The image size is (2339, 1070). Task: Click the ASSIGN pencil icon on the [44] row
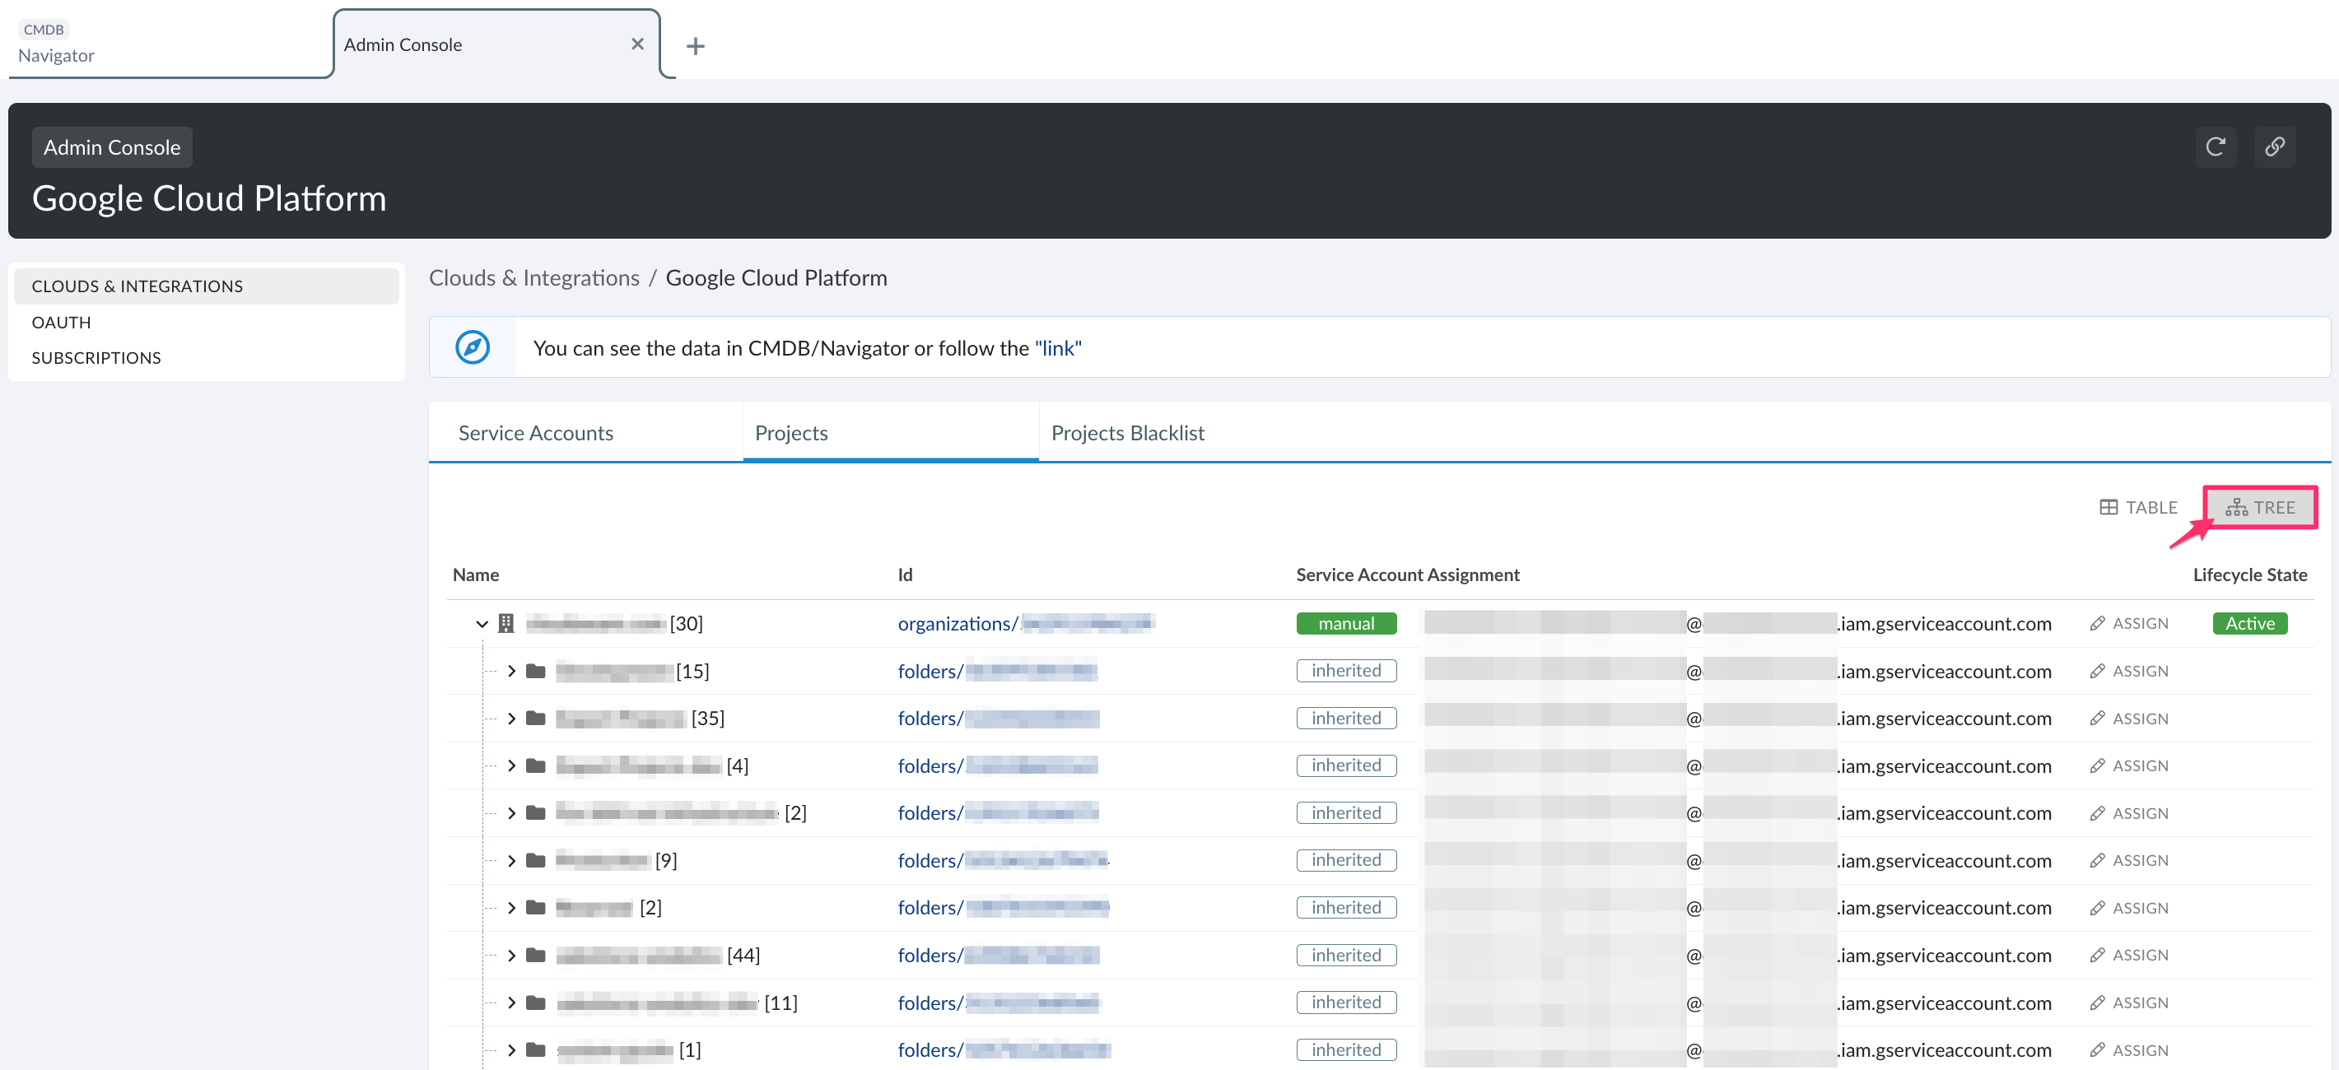point(2098,955)
